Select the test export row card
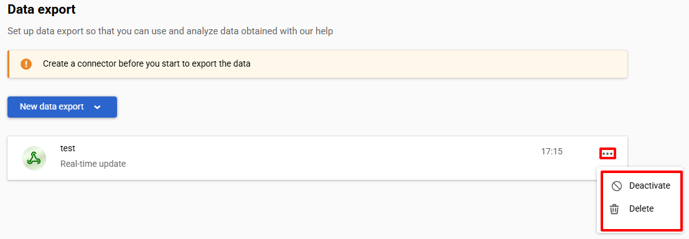Viewport: 689px width, 239px height. pyautogui.click(x=317, y=158)
